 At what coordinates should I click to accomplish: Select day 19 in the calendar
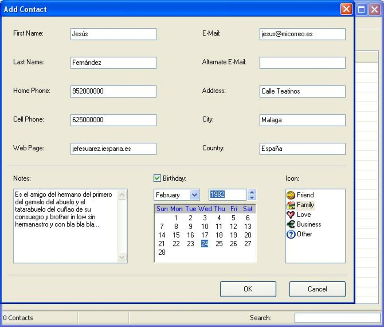pos(233,235)
